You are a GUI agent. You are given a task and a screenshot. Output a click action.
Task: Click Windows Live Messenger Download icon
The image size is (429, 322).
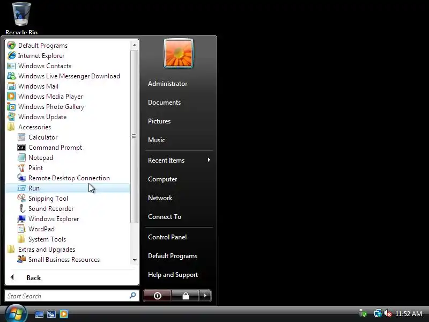point(11,76)
